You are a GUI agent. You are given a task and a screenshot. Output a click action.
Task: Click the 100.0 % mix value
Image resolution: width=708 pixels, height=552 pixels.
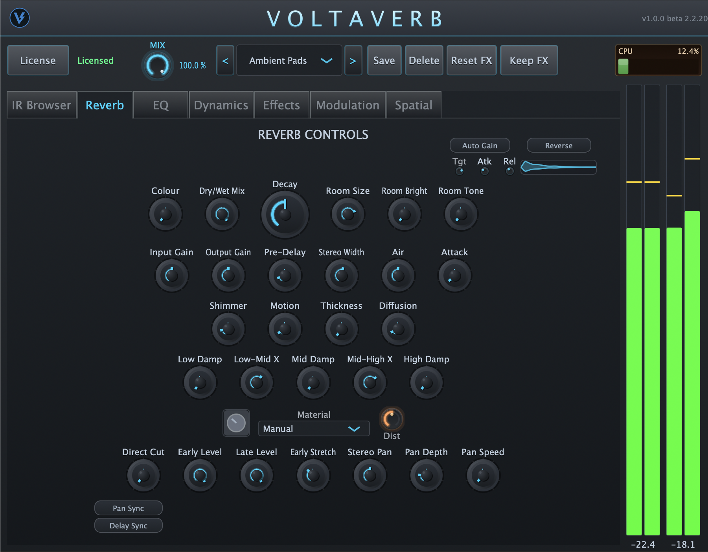(193, 65)
